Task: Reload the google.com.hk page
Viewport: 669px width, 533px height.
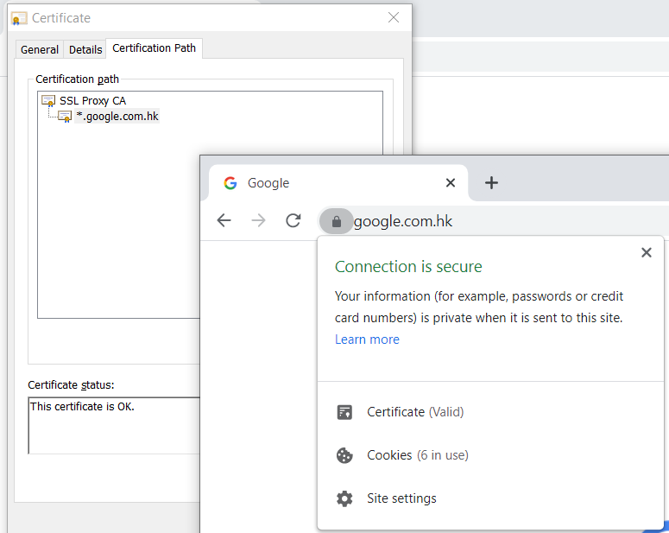Action: click(x=293, y=220)
